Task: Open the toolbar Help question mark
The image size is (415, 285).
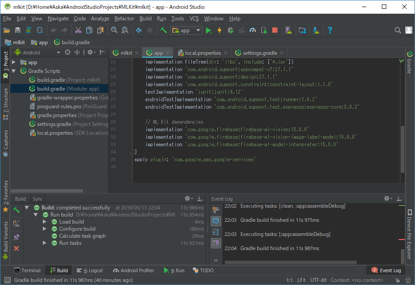Action: 330,30
